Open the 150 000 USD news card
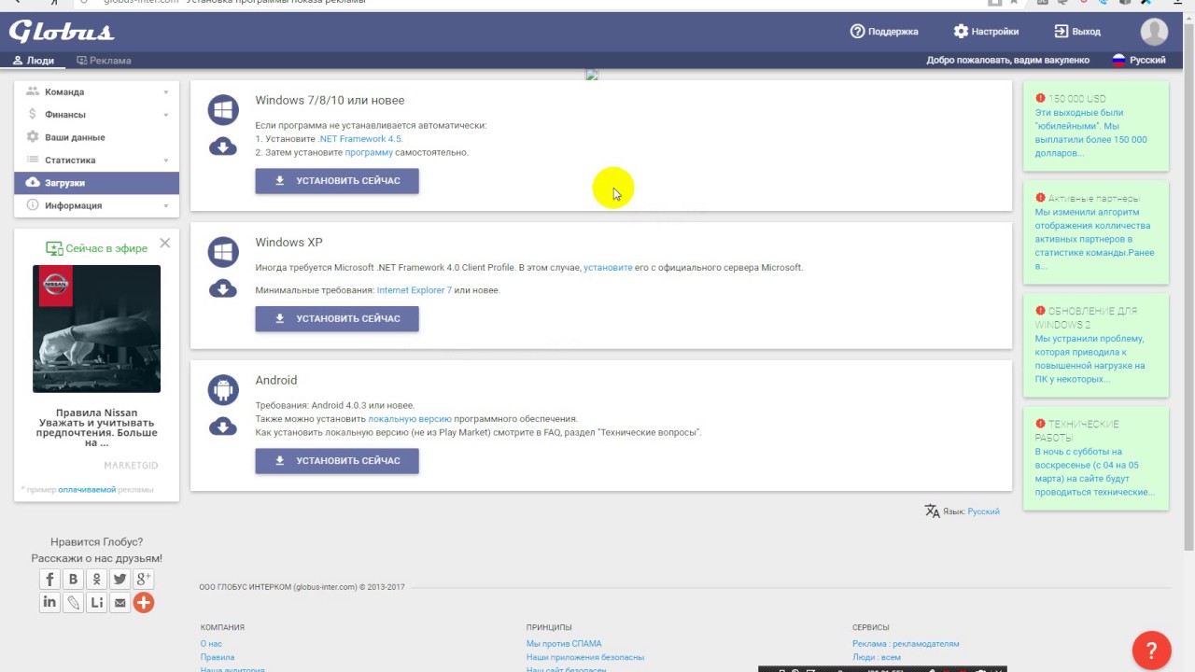The image size is (1195, 672). pyautogui.click(x=1095, y=126)
